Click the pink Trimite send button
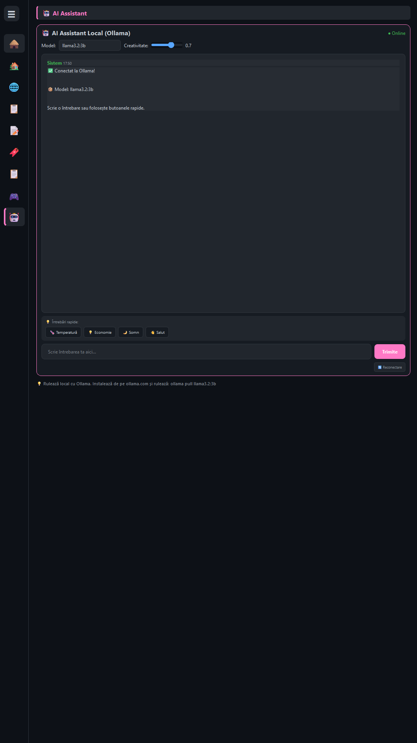 pyautogui.click(x=390, y=352)
